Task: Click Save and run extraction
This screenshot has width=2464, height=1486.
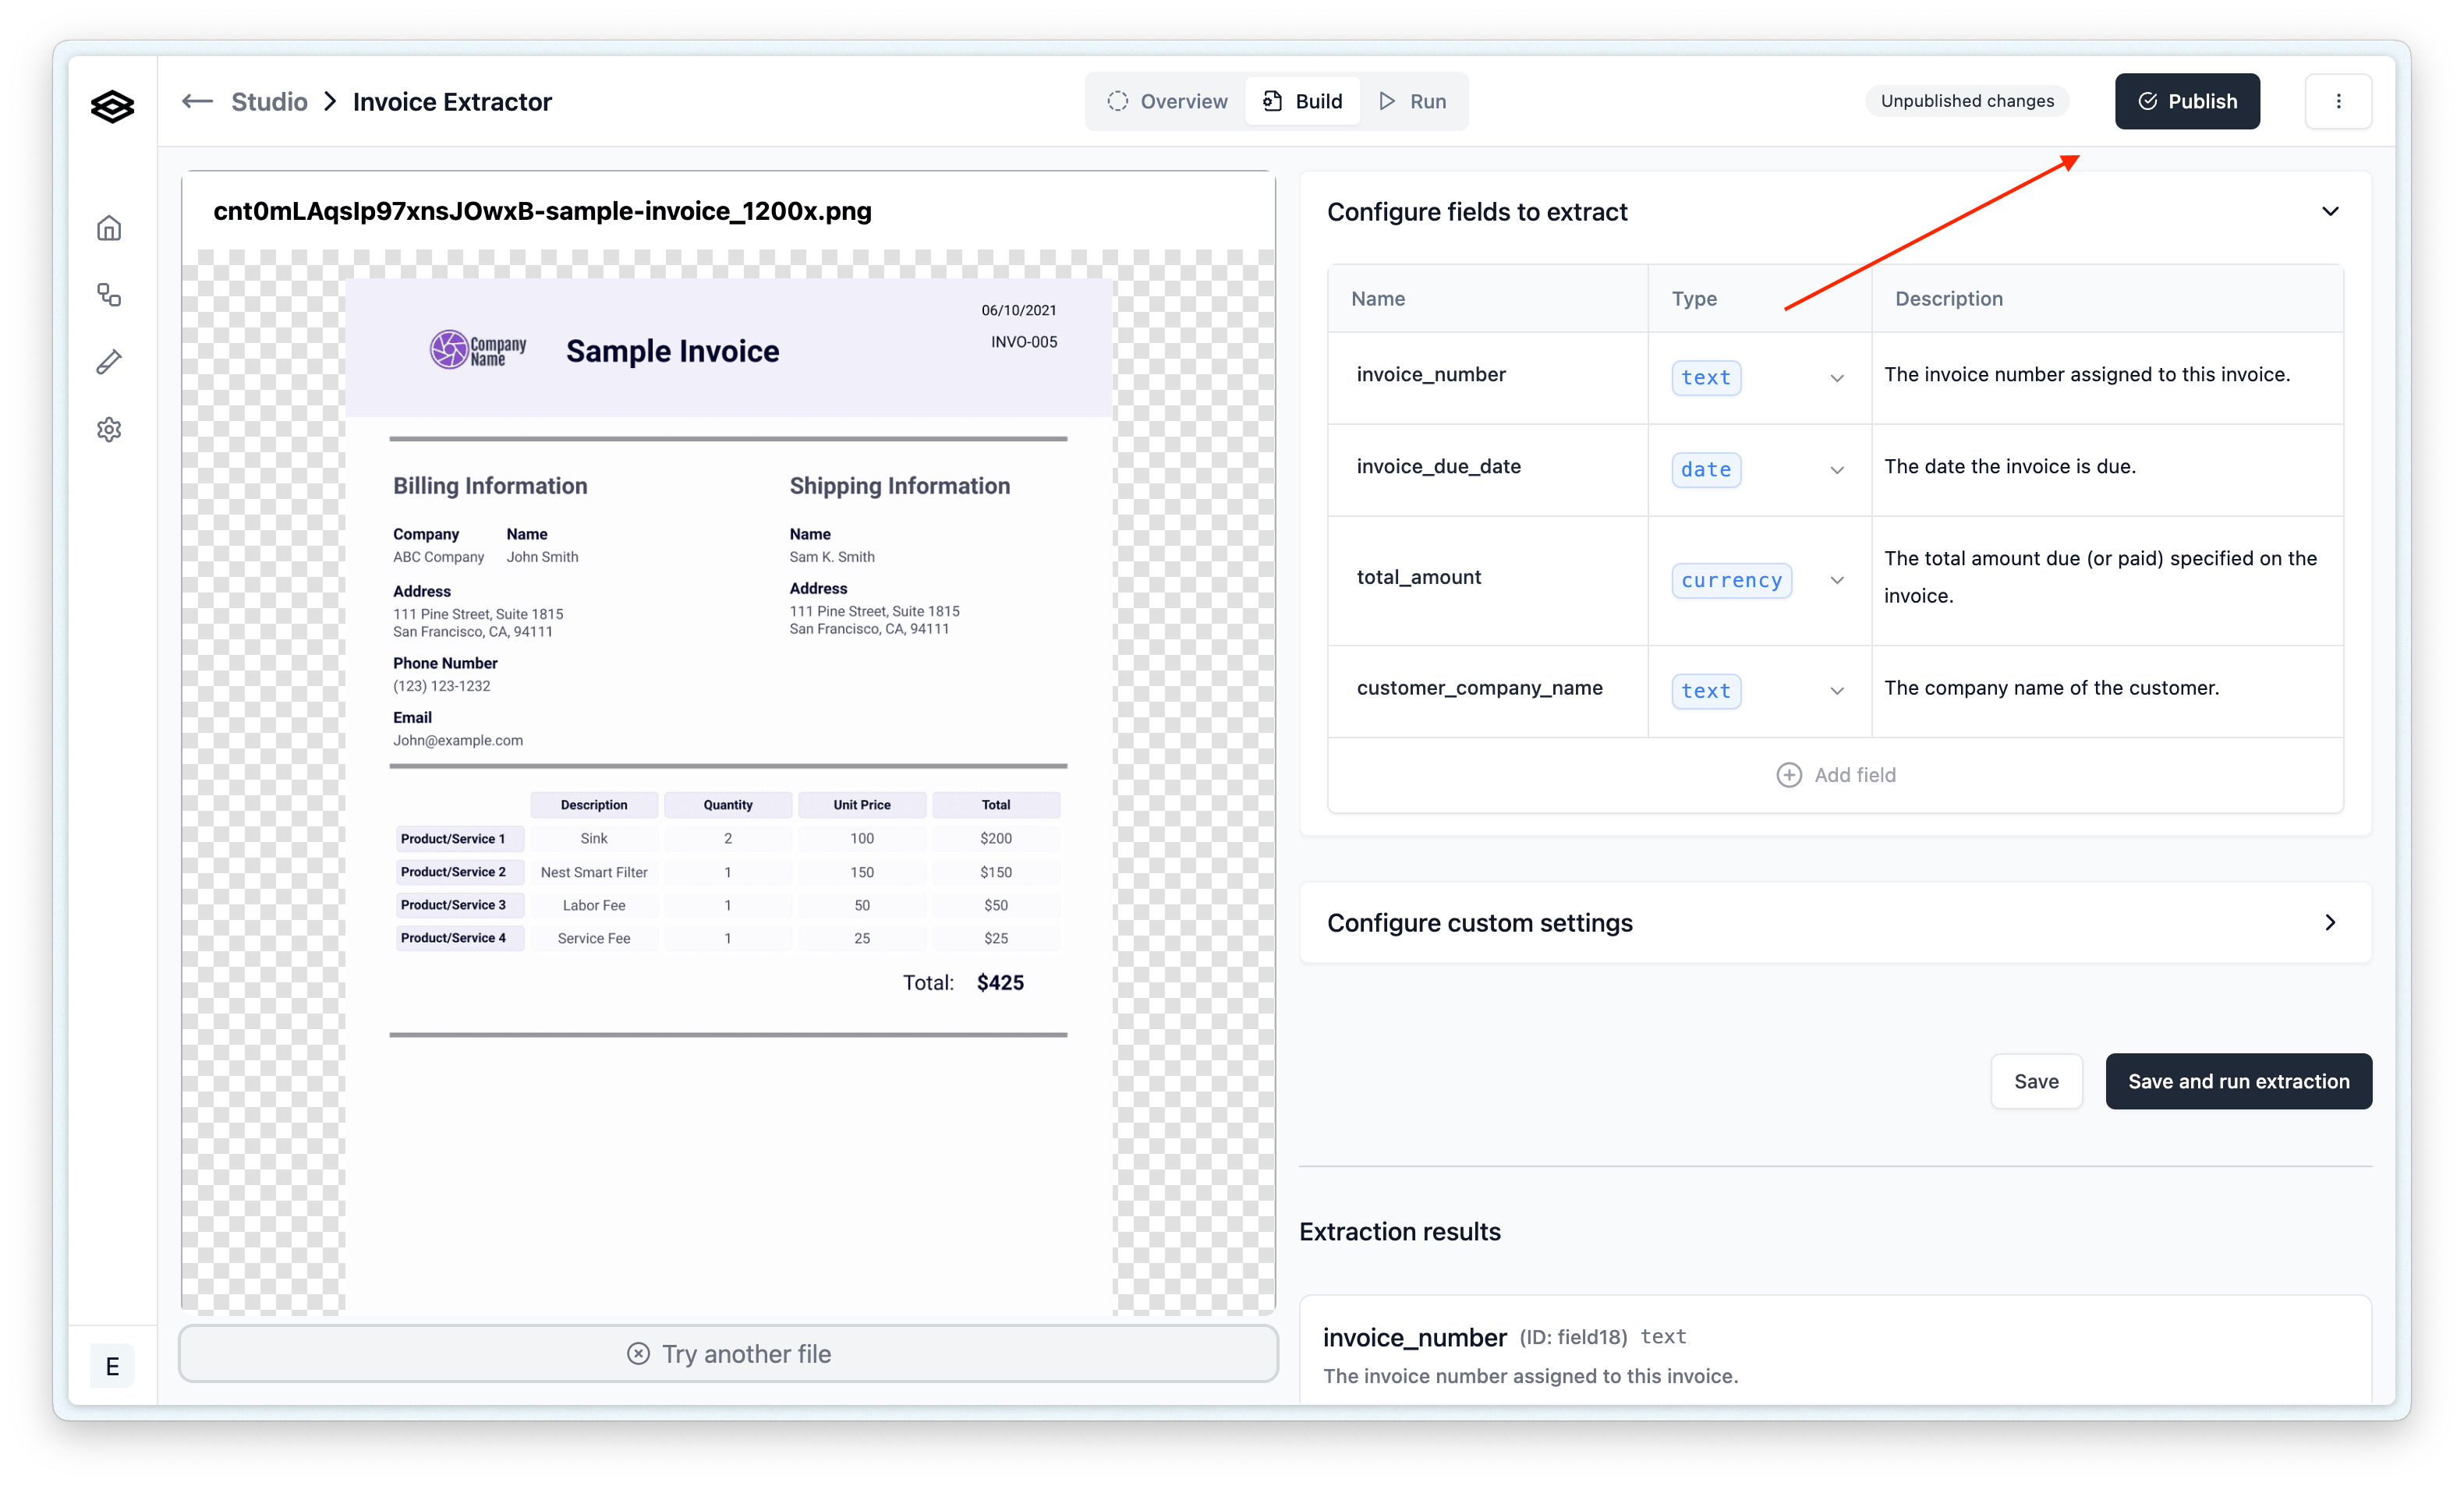Action: [x=2237, y=1081]
